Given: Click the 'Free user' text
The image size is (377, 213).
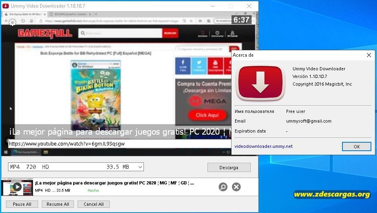Looking at the screenshot, I should pyautogui.click(x=295, y=111).
